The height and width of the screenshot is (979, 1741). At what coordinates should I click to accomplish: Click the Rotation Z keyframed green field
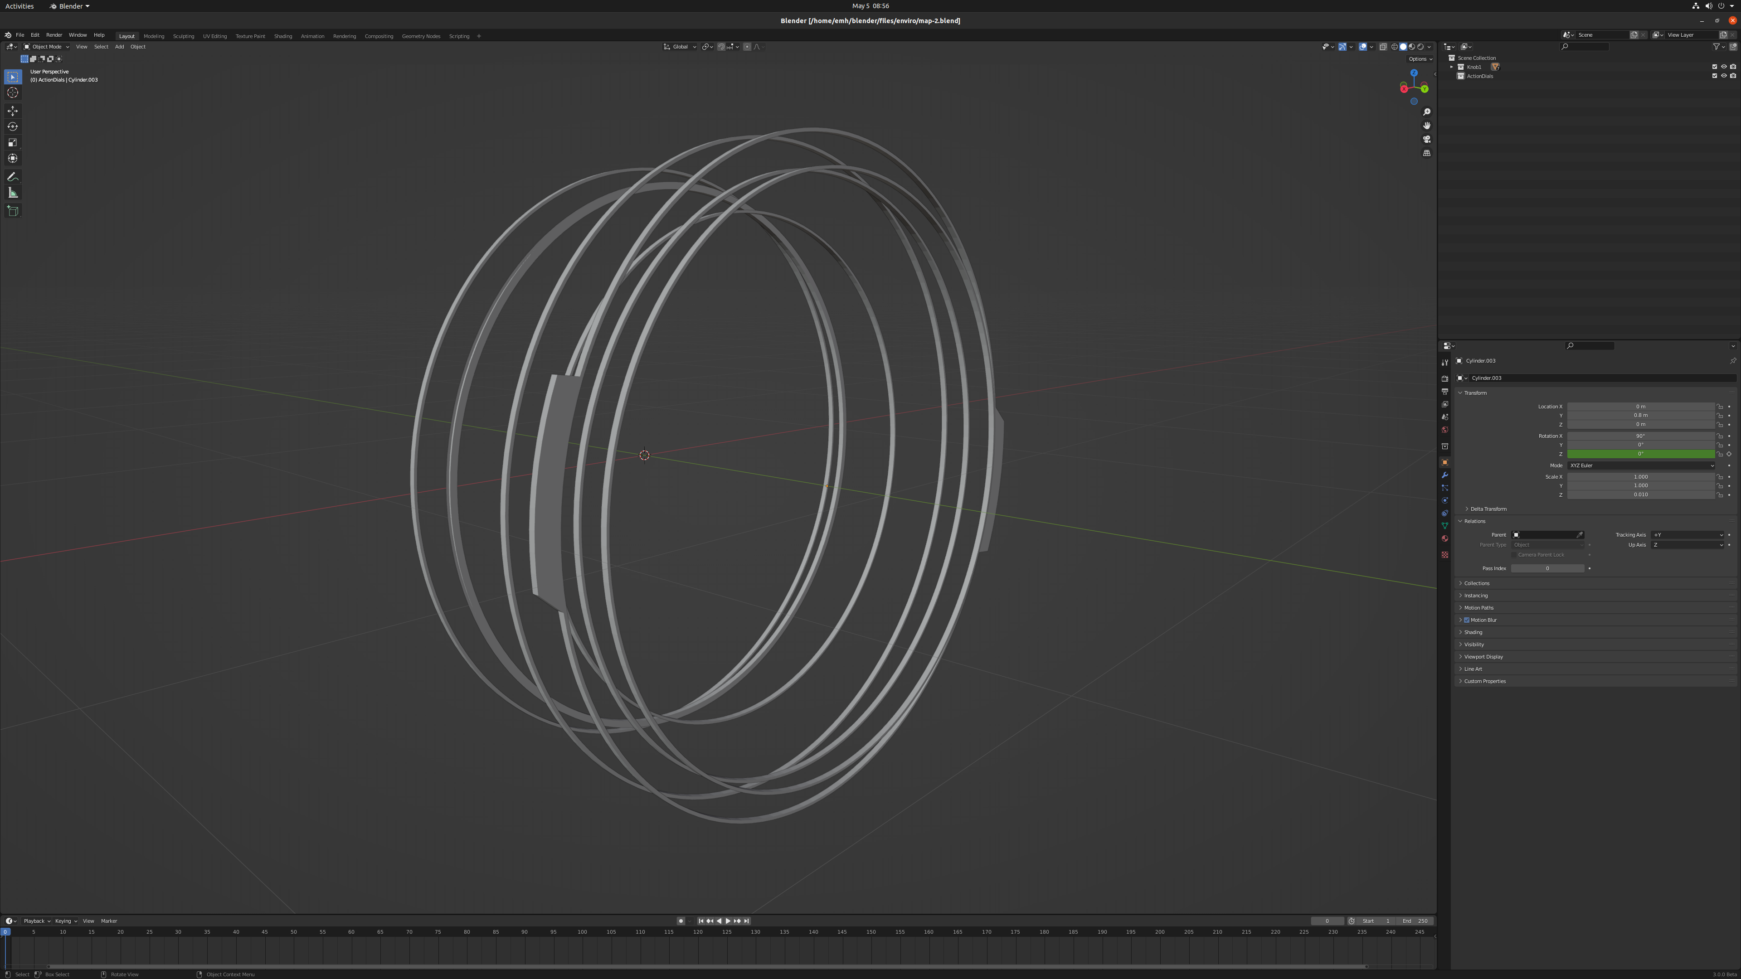[1641, 454]
